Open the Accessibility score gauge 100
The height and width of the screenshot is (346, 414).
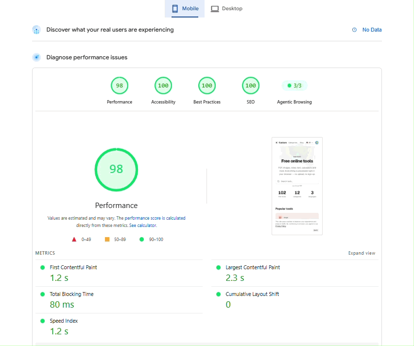pyautogui.click(x=163, y=86)
